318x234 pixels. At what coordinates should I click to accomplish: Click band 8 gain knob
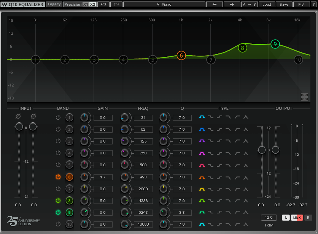(84, 201)
